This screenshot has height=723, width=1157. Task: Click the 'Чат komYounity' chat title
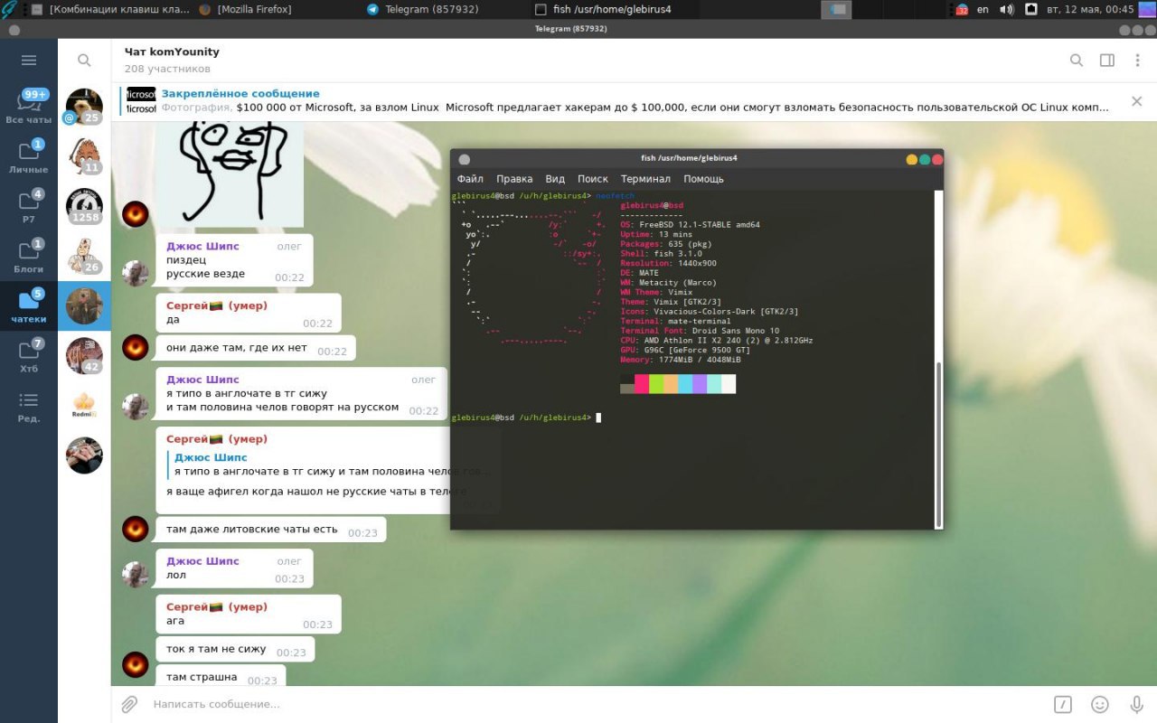click(x=172, y=52)
